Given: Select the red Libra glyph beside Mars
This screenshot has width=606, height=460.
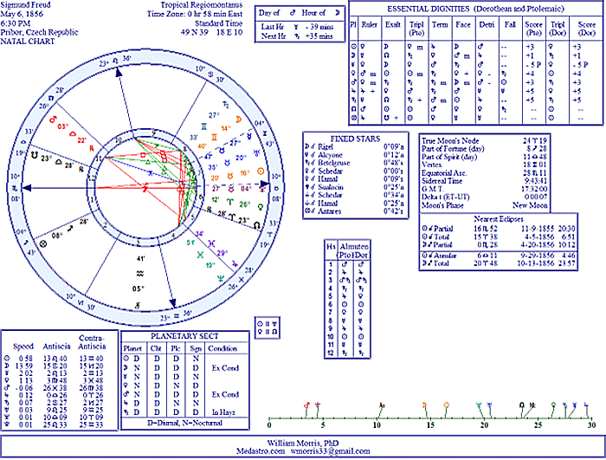Looking at the screenshot, I should tap(72, 134).
